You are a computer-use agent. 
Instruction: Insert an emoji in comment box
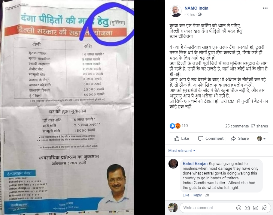239,208
